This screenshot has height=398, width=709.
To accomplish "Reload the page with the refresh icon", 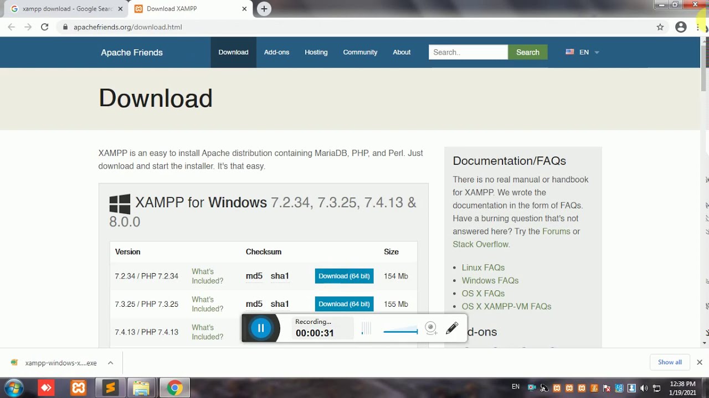I will pyautogui.click(x=45, y=27).
